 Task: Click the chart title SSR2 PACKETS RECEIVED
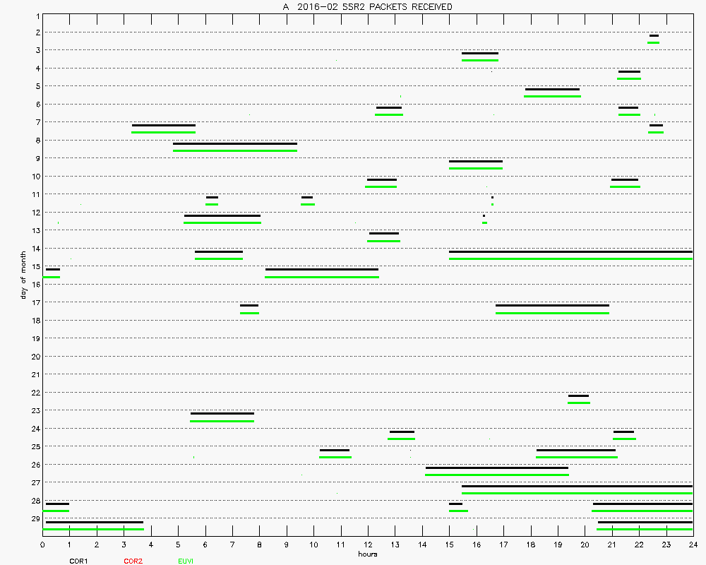pyautogui.click(x=367, y=6)
